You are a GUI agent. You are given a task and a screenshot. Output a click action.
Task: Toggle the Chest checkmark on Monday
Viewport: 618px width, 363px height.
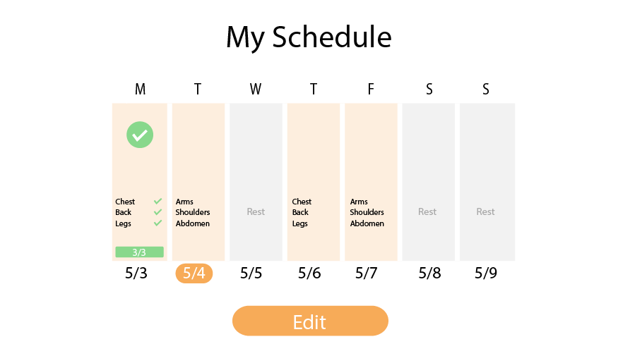pos(158,201)
